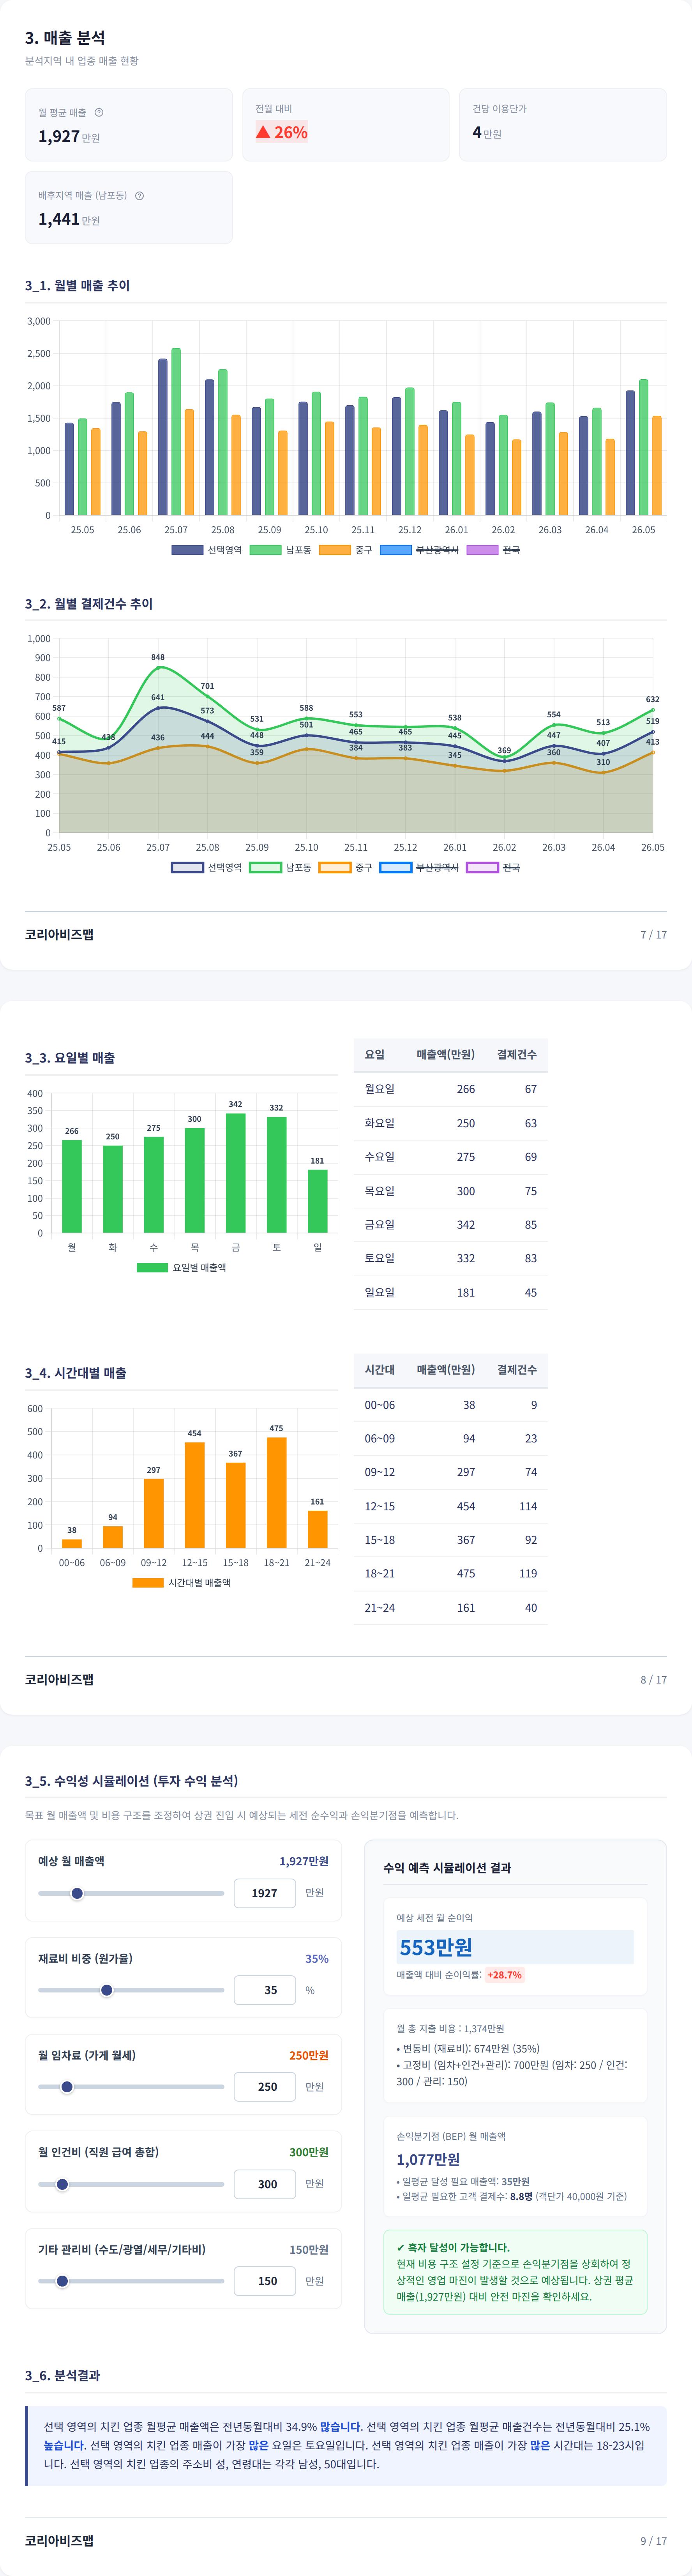The height and width of the screenshot is (2576, 692).
Task: Toggle the 시간대별 매출액 legend item
Action: coord(181,1582)
